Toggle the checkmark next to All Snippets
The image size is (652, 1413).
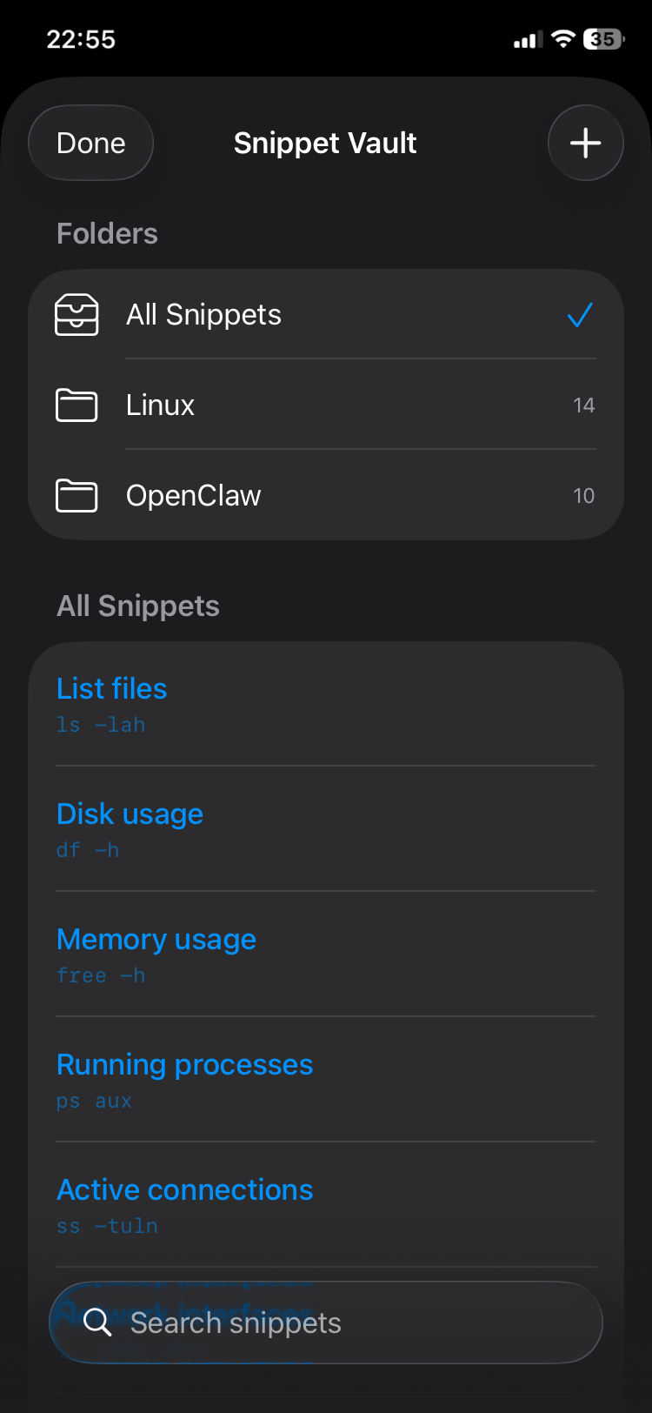click(x=579, y=316)
